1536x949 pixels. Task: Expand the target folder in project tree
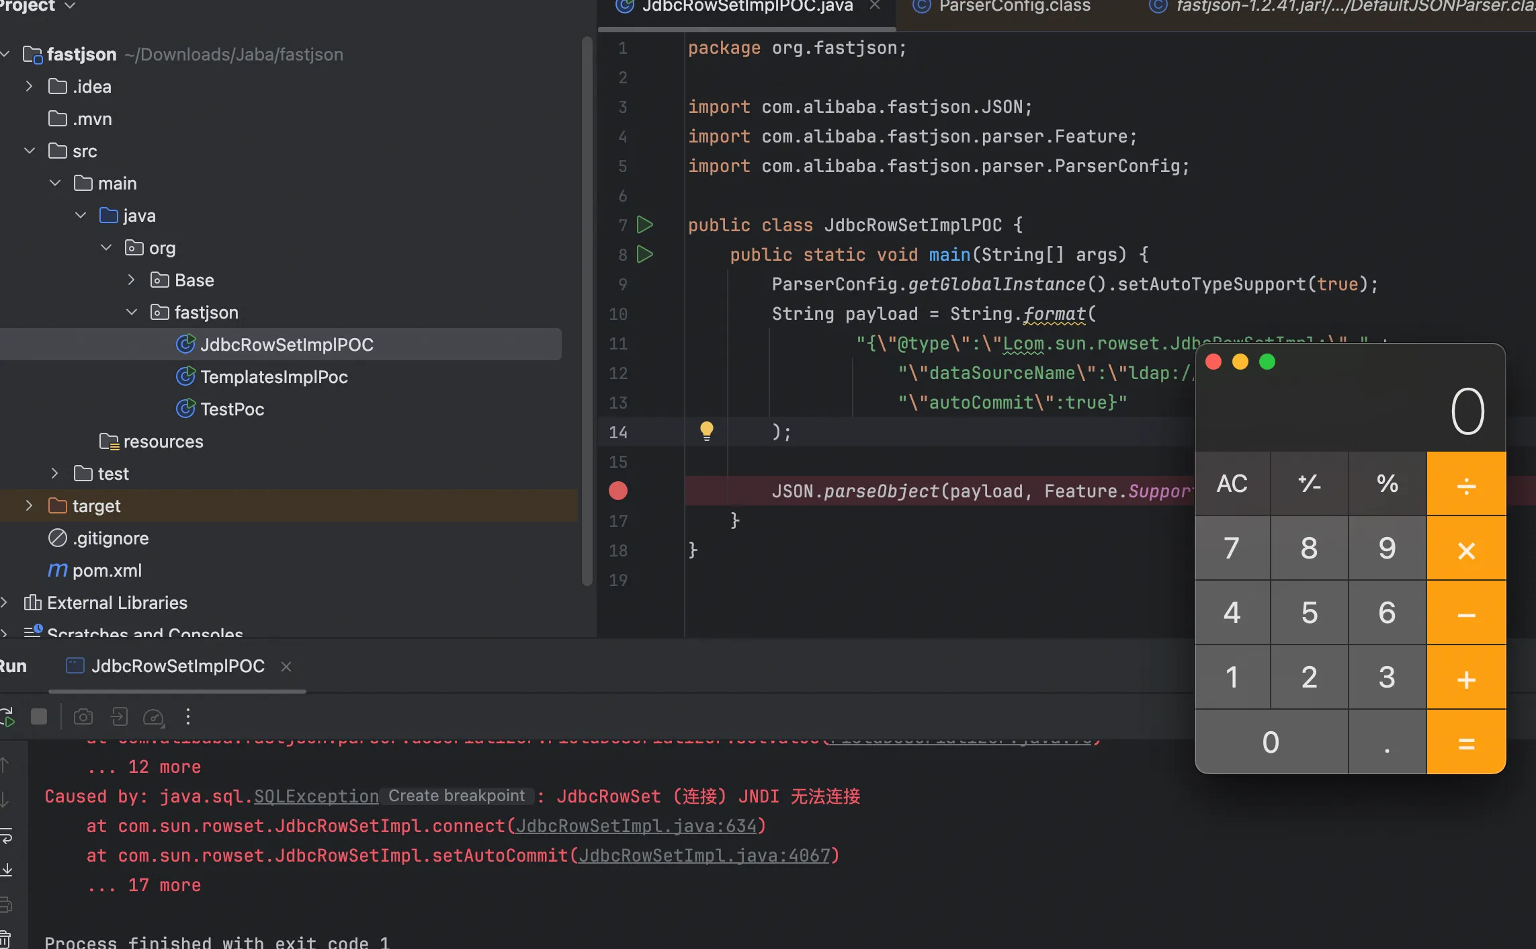click(x=29, y=505)
